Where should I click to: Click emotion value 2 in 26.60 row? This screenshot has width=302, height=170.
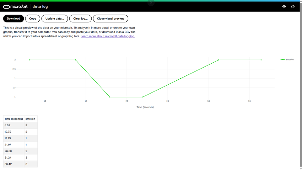click(31, 151)
